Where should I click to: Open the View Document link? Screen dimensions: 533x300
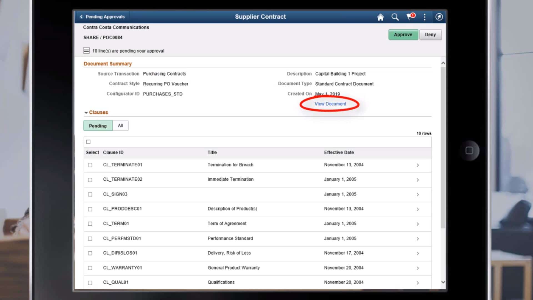coord(330,104)
